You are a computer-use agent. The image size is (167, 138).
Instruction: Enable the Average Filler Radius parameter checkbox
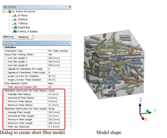pyautogui.click(x=6, y=94)
